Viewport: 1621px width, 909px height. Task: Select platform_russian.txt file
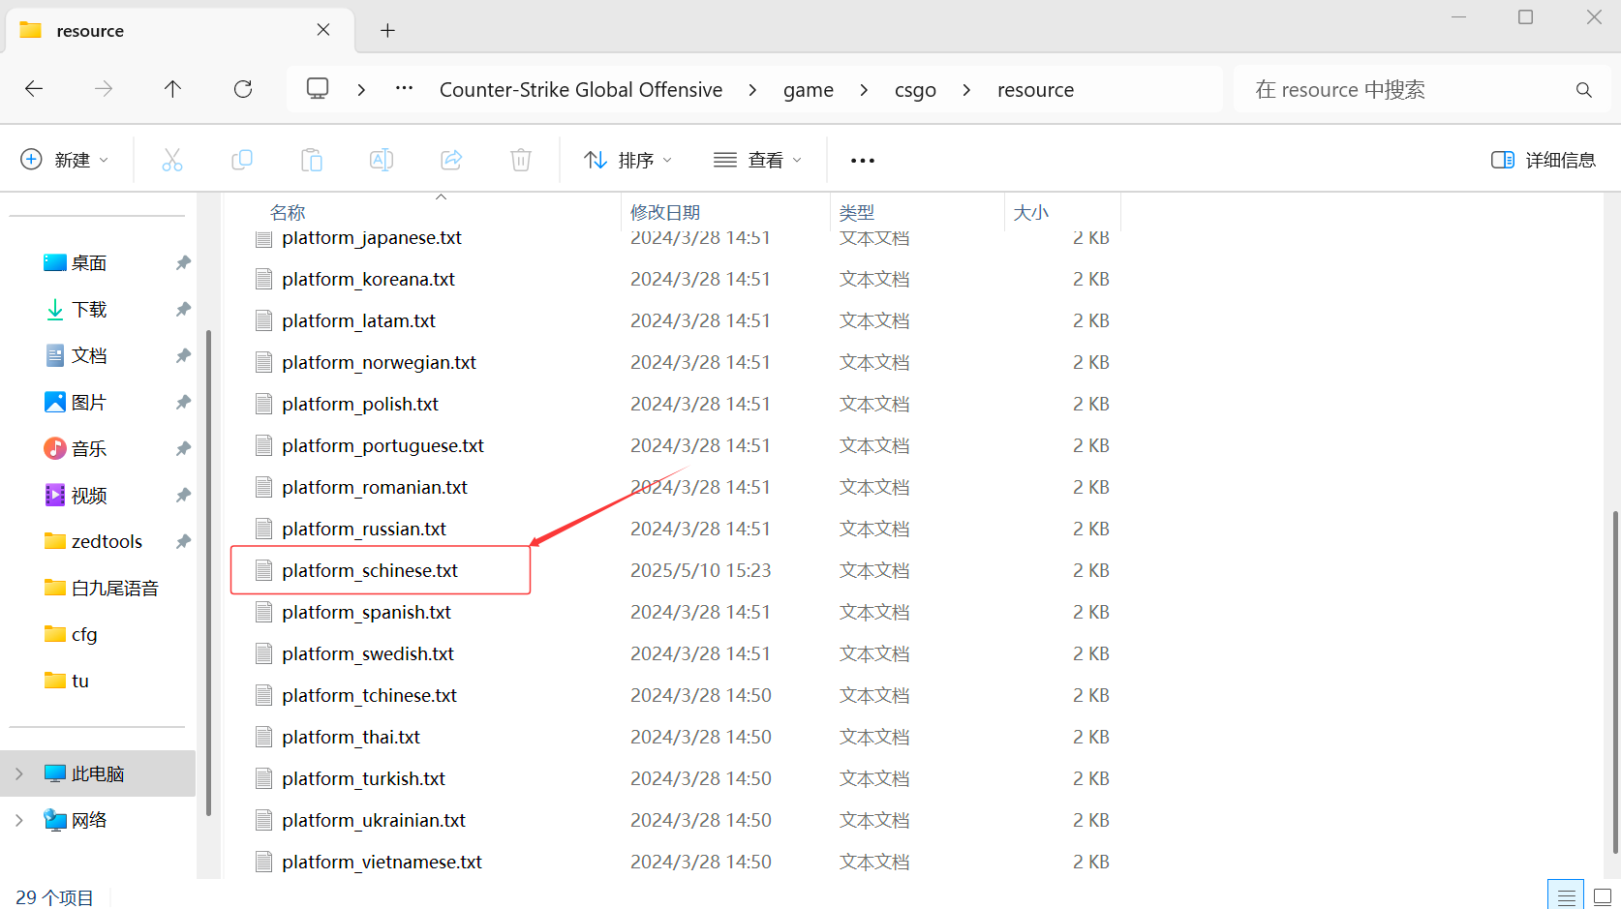pyautogui.click(x=363, y=529)
